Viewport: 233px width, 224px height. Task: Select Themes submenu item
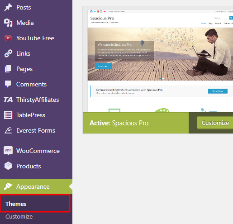[35, 204]
